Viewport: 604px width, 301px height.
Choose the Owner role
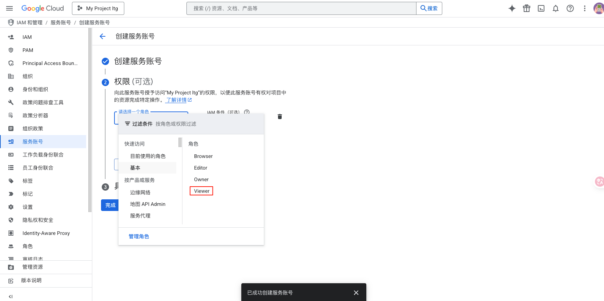201,179
